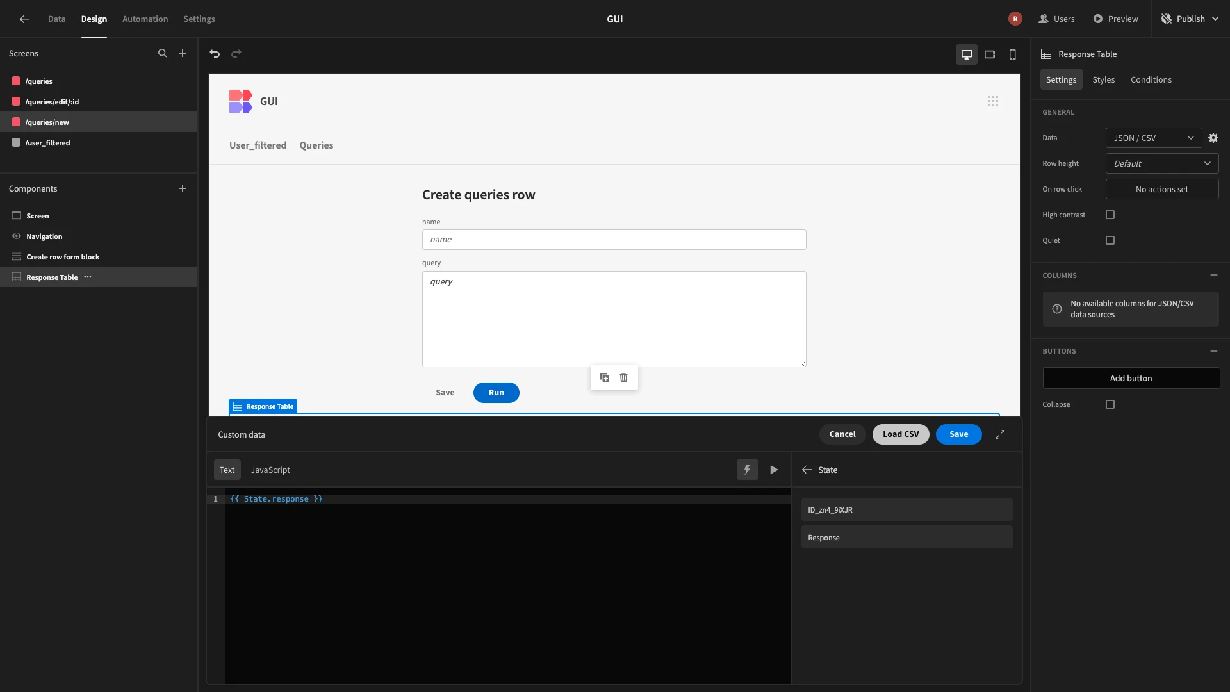Screen dimensions: 1230x692
Task: Collapse the Buttons section
Action: pos(1213,351)
